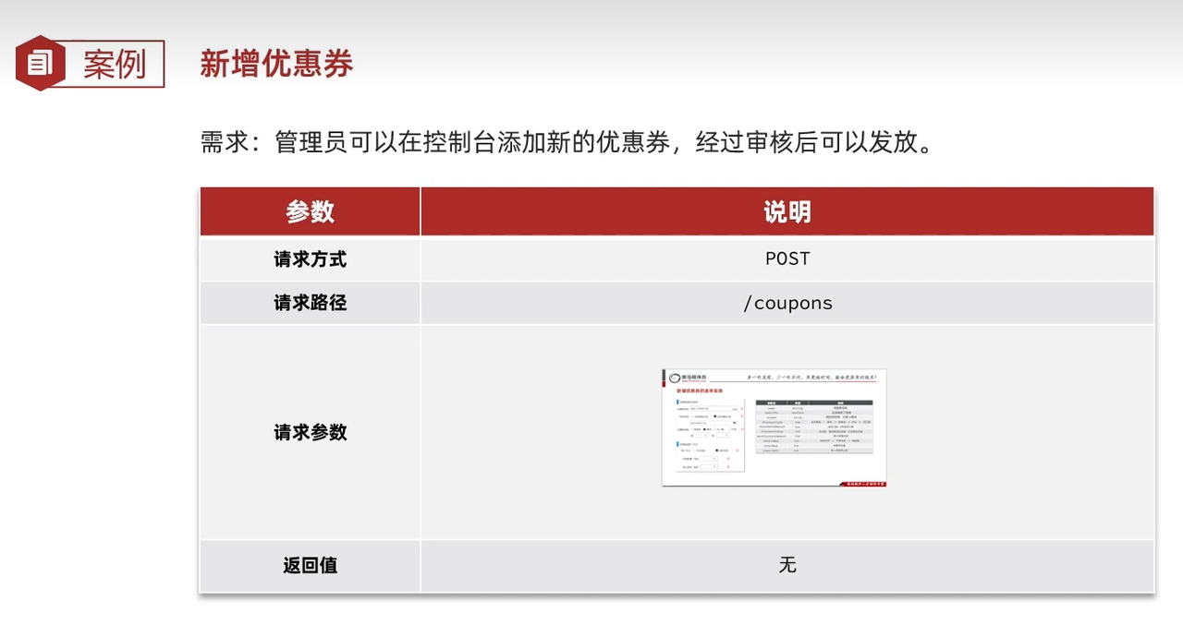Click the 新增优惠券 slide title
The height and width of the screenshot is (625, 1183).
(x=276, y=64)
